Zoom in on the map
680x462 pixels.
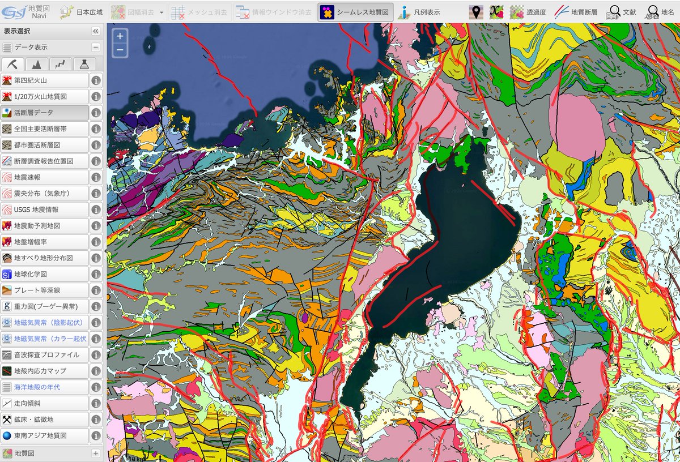point(120,36)
